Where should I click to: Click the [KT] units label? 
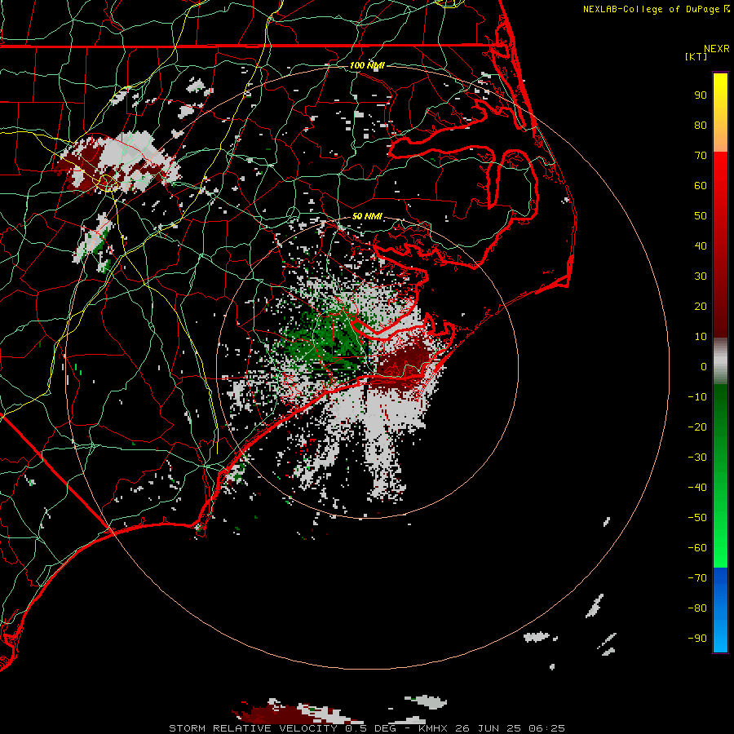[696, 56]
